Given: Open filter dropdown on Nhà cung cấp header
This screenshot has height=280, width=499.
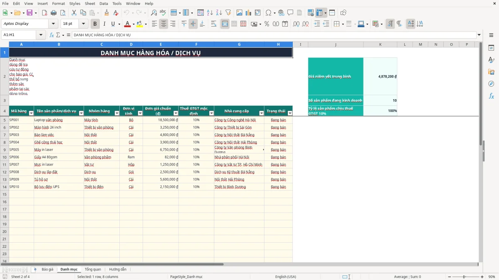Looking at the screenshot, I should pos(262,113).
